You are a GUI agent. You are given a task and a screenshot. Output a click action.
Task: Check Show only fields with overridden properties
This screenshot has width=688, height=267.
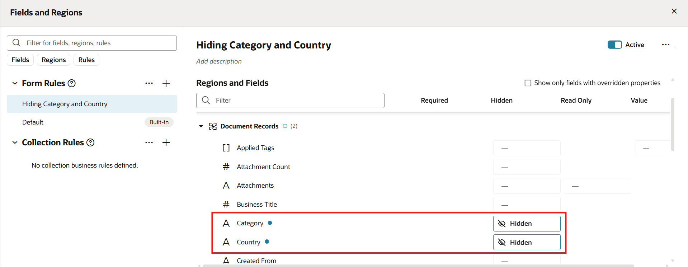pyautogui.click(x=528, y=83)
